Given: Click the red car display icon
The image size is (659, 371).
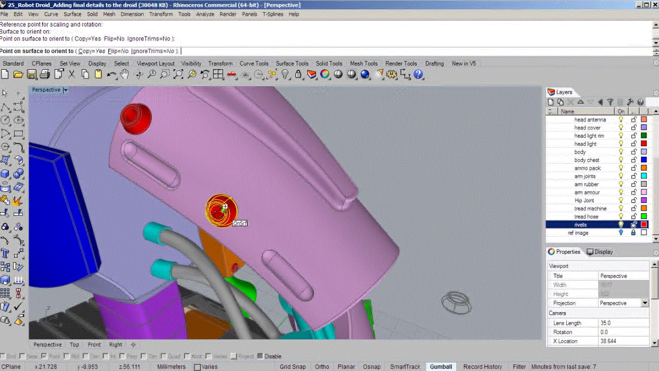Looking at the screenshot, I should [232, 74].
